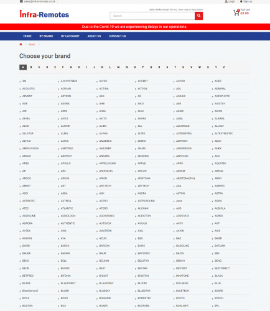Open the AMSTRAD brand link
Image resolution: width=270 pixels, height=311 pixels.
pyautogui.click(x=67, y=149)
